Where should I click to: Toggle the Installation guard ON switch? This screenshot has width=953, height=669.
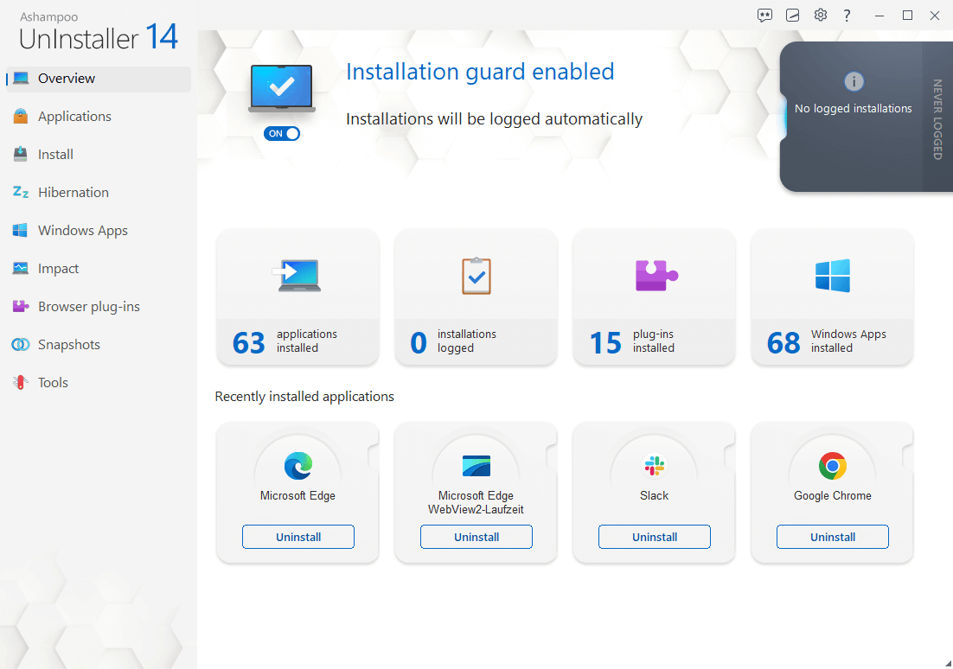(x=282, y=134)
